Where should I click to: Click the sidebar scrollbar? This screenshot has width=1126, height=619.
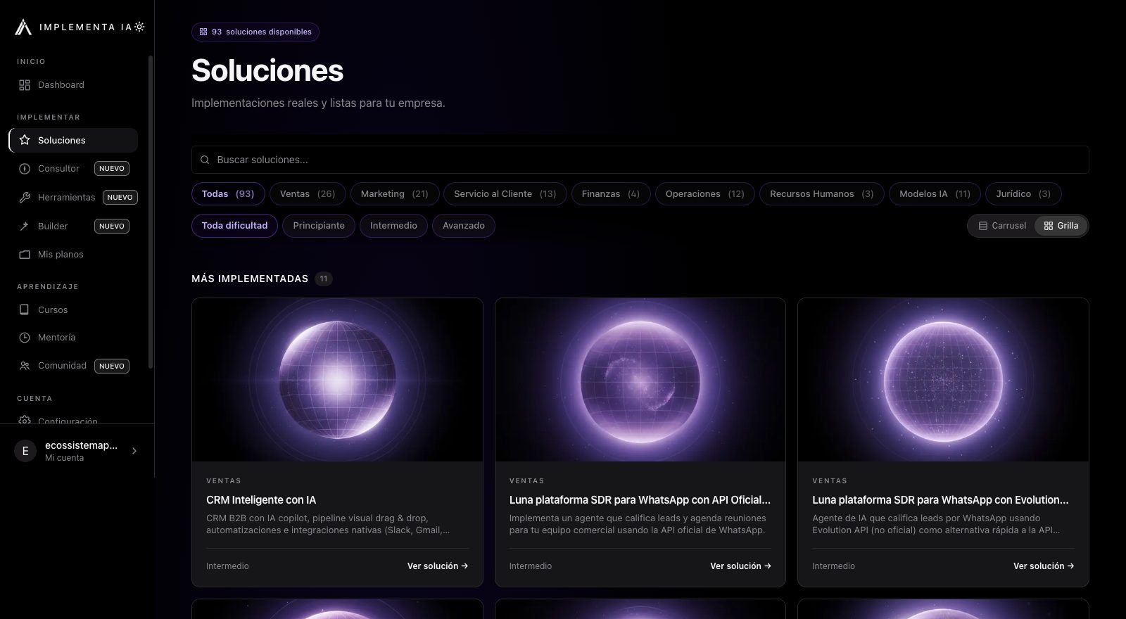(x=151, y=211)
